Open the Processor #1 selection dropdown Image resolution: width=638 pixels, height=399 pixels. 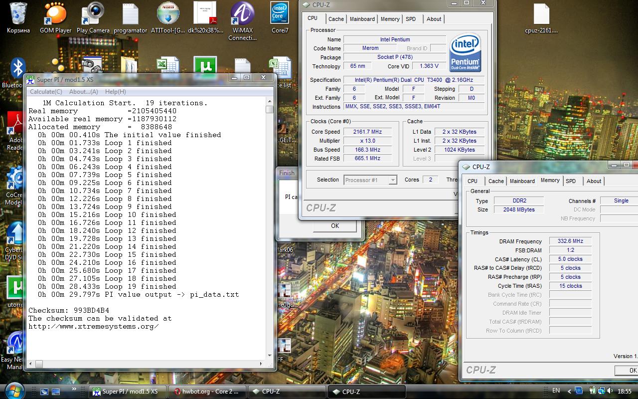370,180
